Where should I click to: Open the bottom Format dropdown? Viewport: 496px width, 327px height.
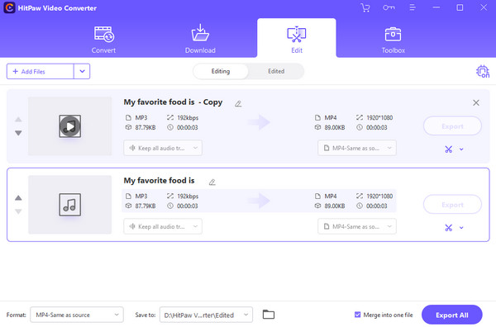point(77,315)
